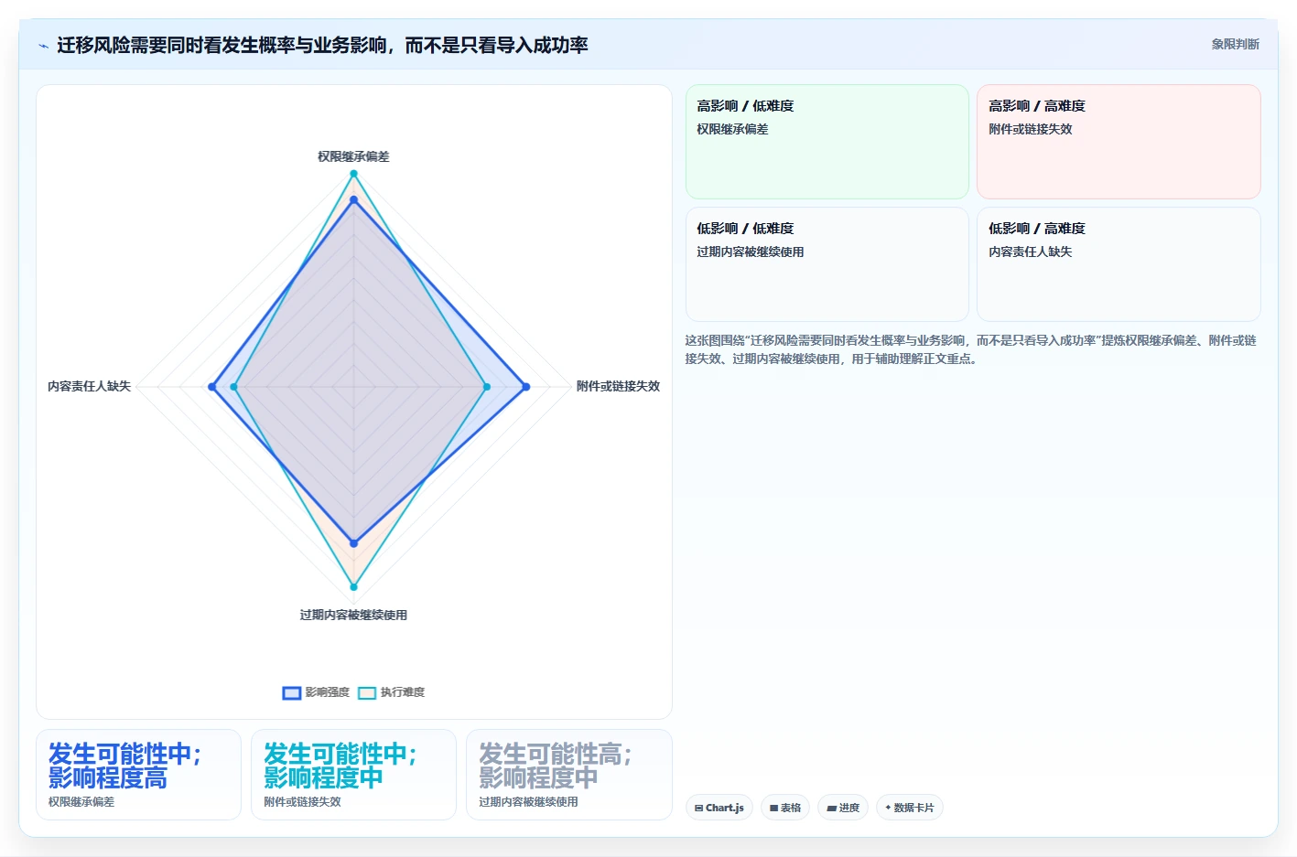Open the 高影响 / 低难度 quadrant card

tap(827, 142)
